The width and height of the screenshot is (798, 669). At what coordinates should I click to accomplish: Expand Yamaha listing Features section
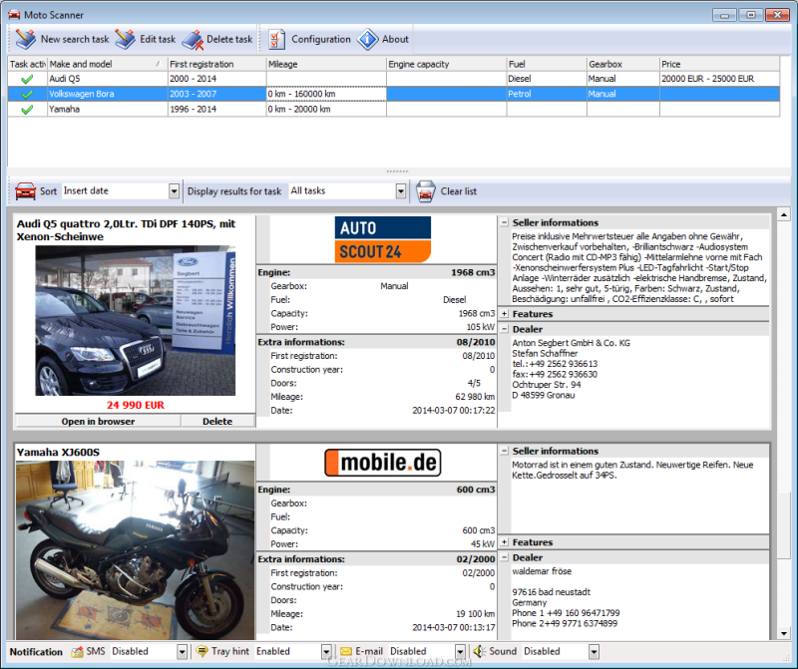505,542
